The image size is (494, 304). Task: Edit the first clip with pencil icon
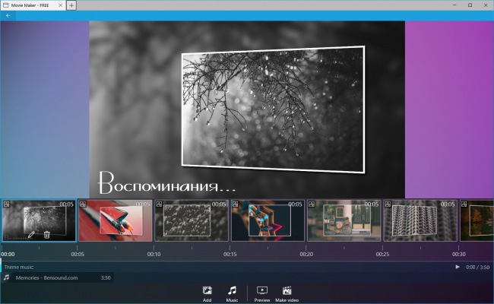click(x=31, y=234)
